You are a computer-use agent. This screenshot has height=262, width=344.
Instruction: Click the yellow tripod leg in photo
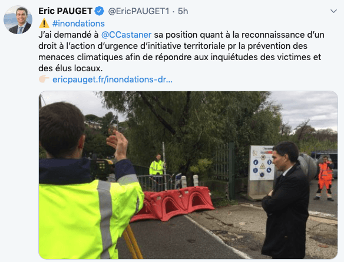tap(133, 242)
